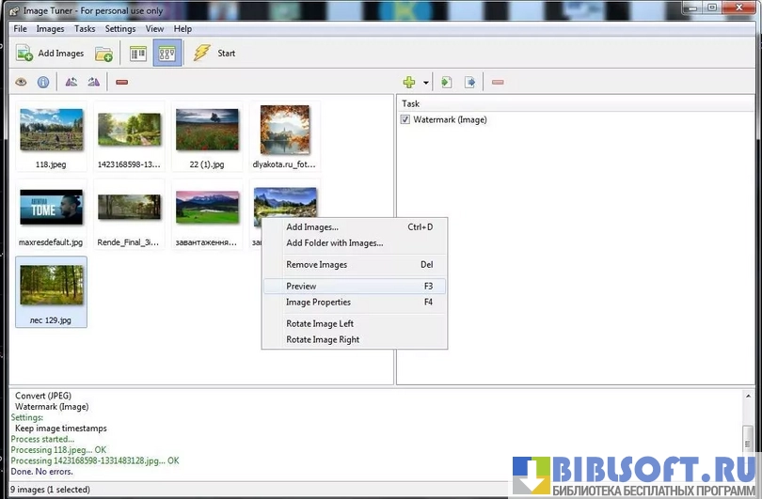Expand the add task dropdown arrow
Viewport: 762px width, 499px height.
(x=425, y=83)
